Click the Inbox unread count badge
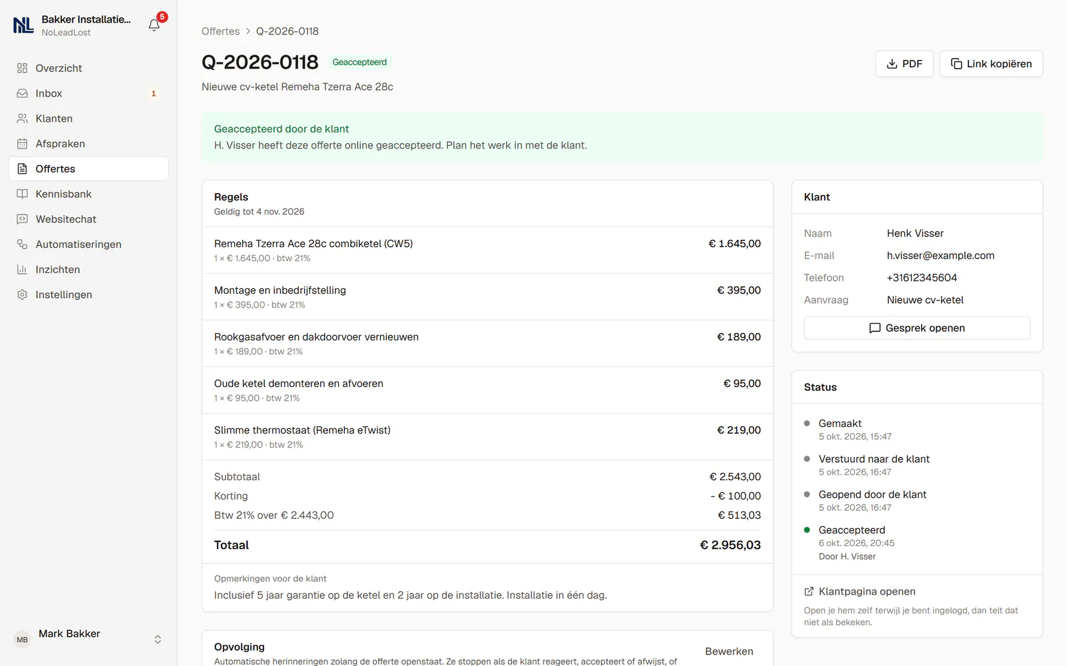This screenshot has height=666, width=1067. pyautogui.click(x=153, y=93)
